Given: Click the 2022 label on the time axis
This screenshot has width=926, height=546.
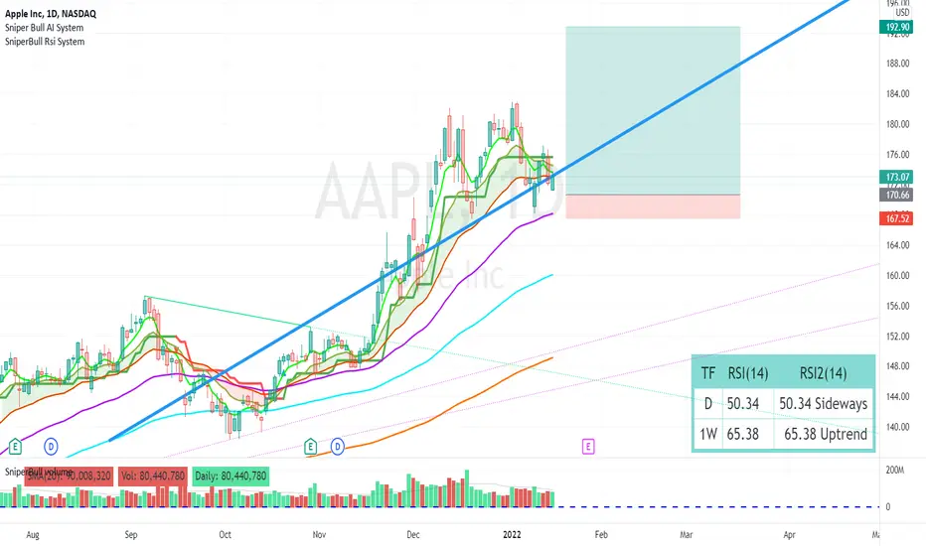Looking at the screenshot, I should point(512,535).
